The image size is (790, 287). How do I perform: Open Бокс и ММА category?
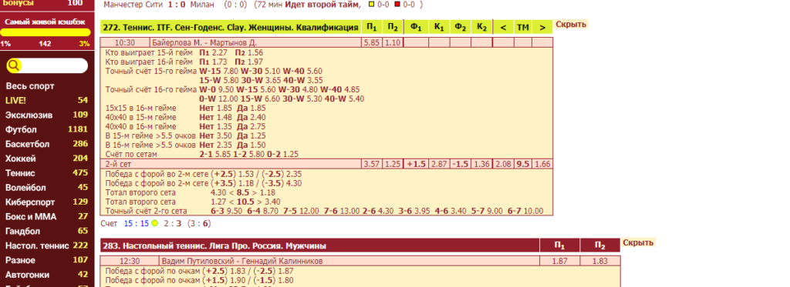31,217
